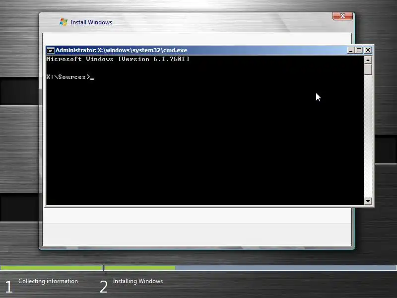Click the X:\Sources> prompt line
397x298 pixels.
[x=70, y=77]
